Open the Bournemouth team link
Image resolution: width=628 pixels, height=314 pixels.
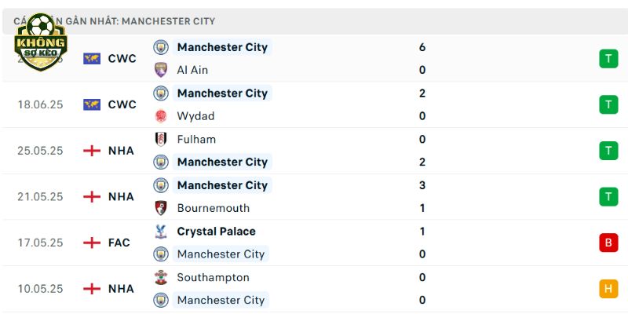[214, 208]
